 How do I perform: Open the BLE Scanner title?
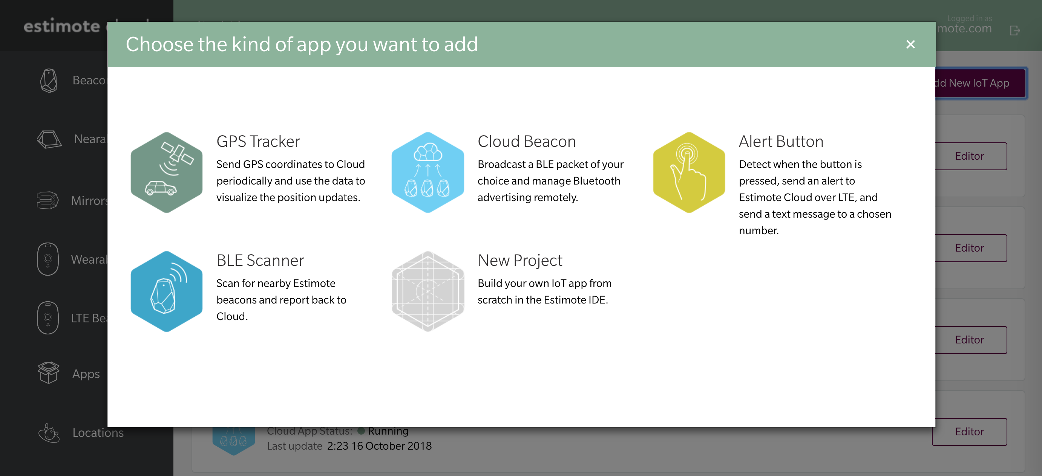pyautogui.click(x=260, y=260)
